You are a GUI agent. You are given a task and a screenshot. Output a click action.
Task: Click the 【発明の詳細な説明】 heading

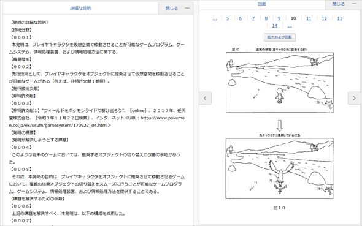pos(29,23)
